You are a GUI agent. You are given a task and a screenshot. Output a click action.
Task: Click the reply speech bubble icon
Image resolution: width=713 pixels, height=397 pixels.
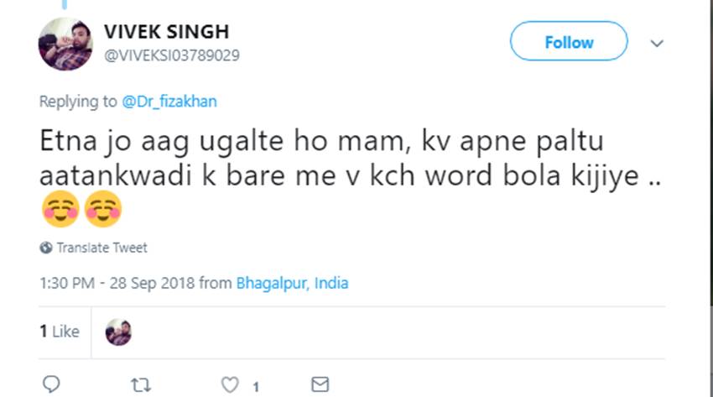51,385
